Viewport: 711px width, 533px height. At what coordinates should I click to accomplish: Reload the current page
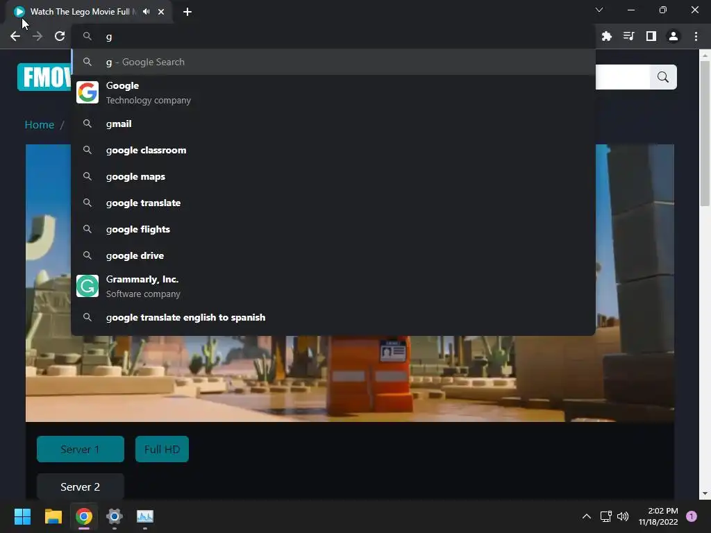click(x=60, y=36)
